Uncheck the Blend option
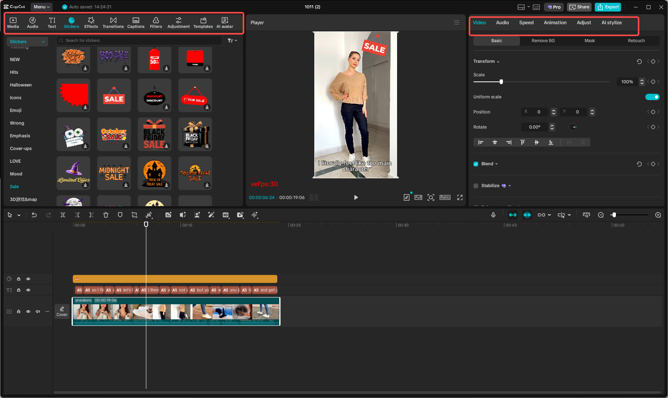This screenshot has width=668, height=398. [475, 163]
